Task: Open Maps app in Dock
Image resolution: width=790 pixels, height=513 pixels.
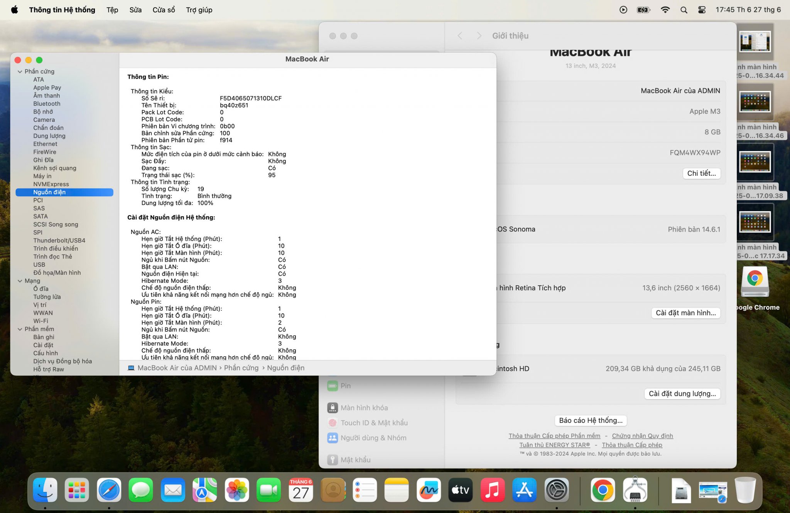Action: pos(205,490)
